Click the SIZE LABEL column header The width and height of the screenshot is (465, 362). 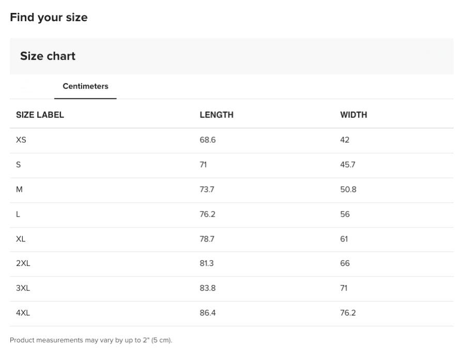40,115
